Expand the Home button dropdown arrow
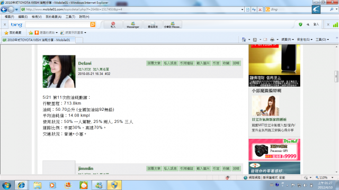Viewport: 339px width, 190px height. point(249,40)
